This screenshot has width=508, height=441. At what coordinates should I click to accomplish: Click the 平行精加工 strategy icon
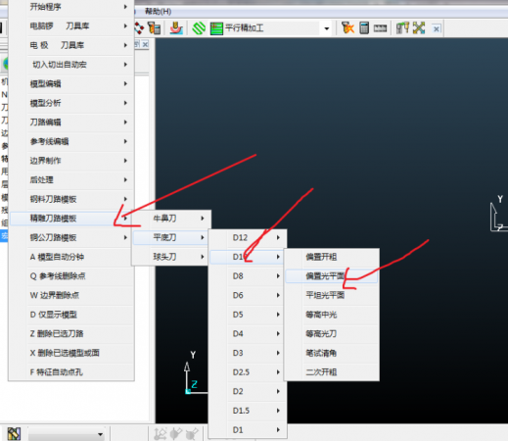point(216,28)
